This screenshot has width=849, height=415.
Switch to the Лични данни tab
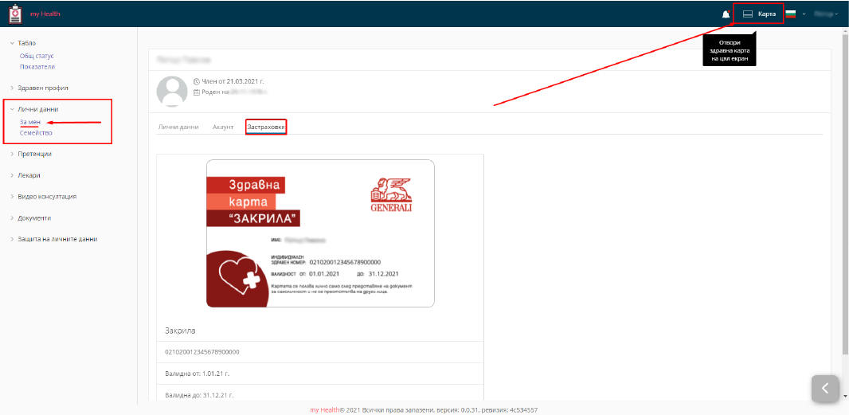point(178,127)
